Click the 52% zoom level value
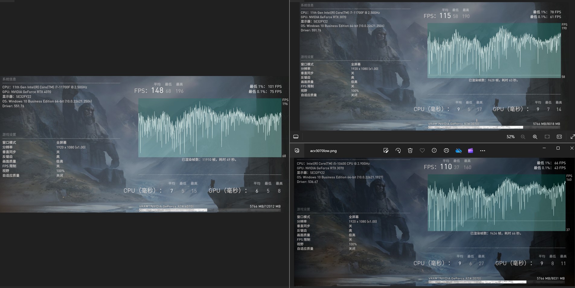This screenshot has height=288, width=575. coord(510,137)
